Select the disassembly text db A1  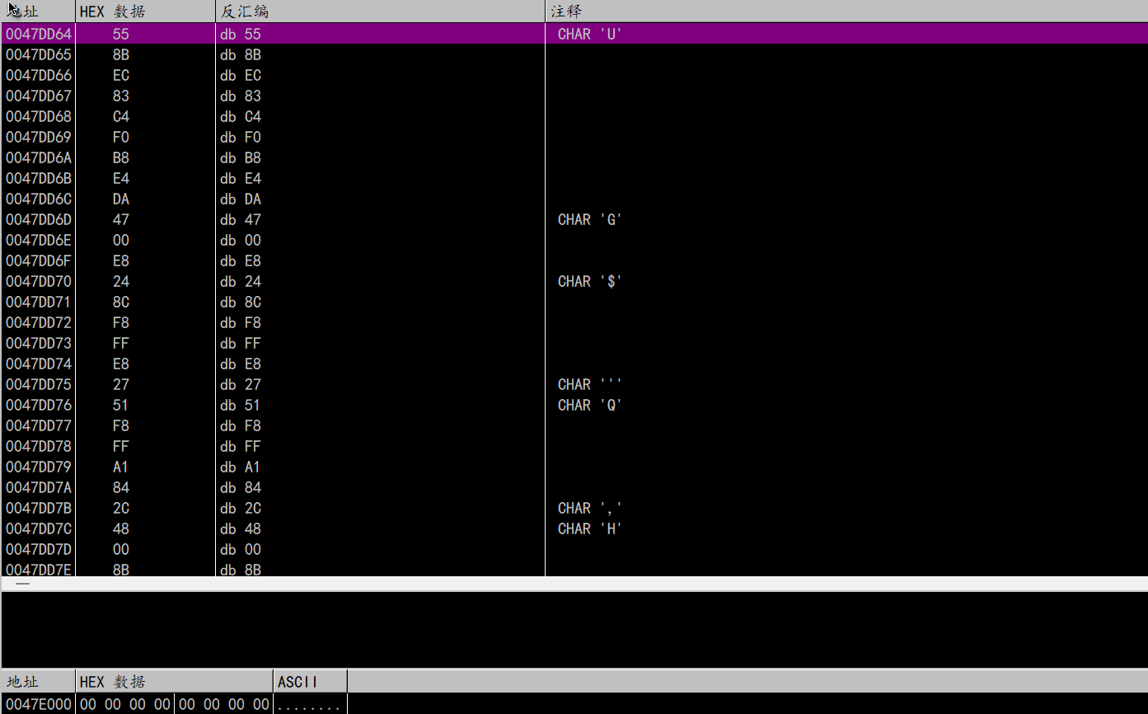[241, 467]
